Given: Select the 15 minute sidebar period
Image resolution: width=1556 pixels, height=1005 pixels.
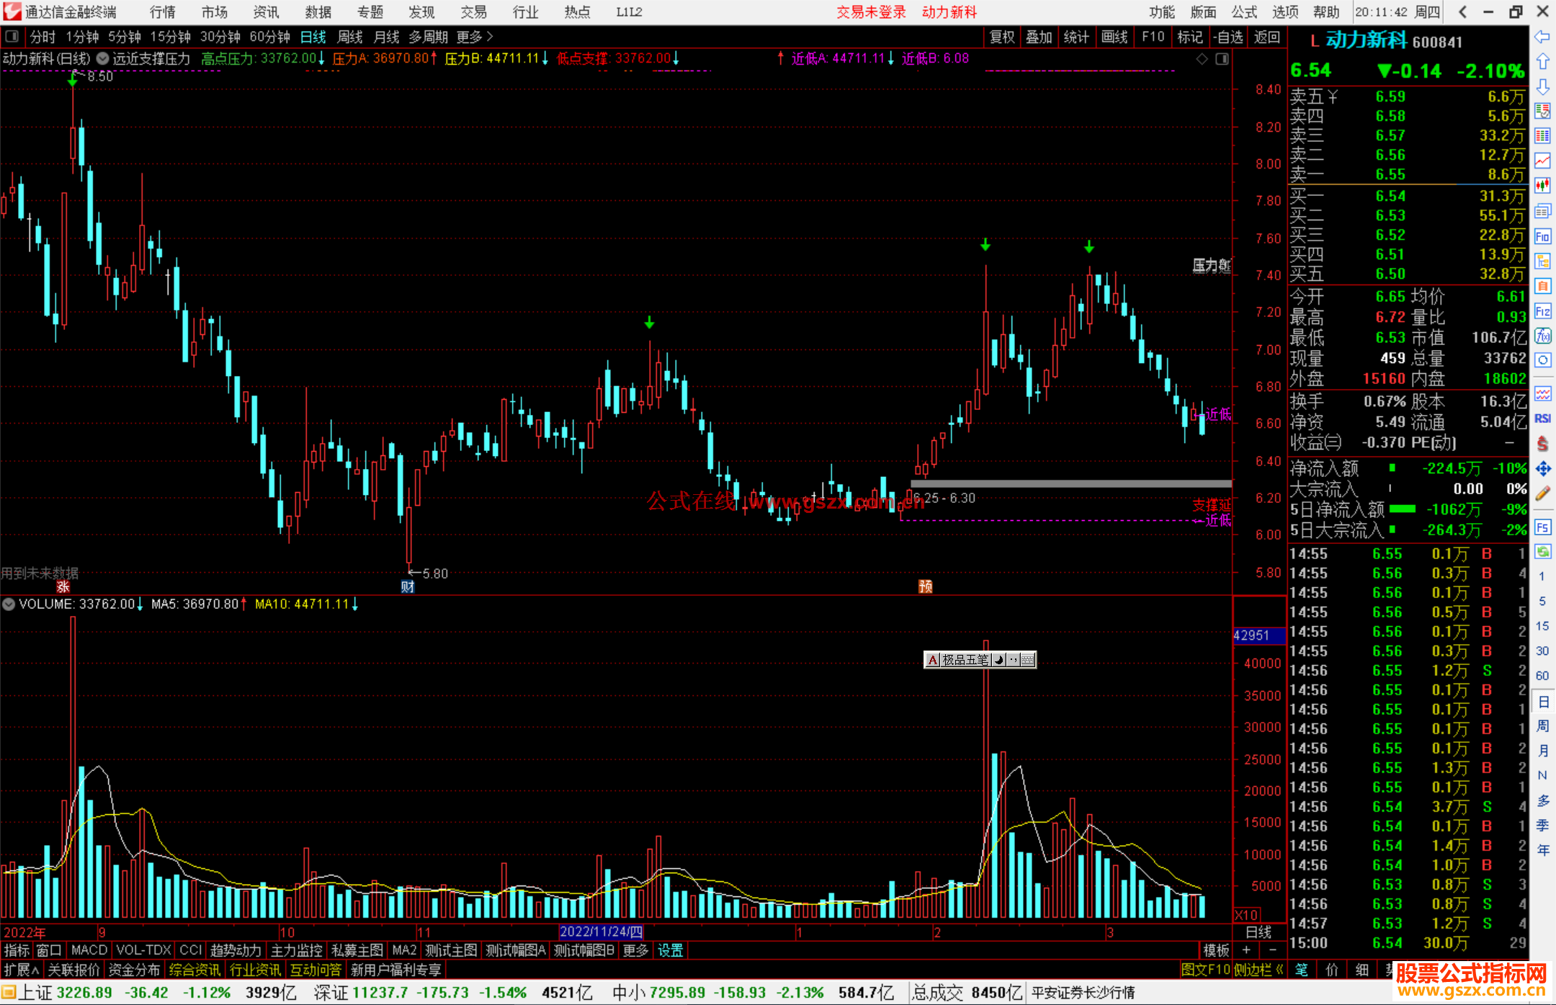Looking at the screenshot, I should tap(1542, 626).
